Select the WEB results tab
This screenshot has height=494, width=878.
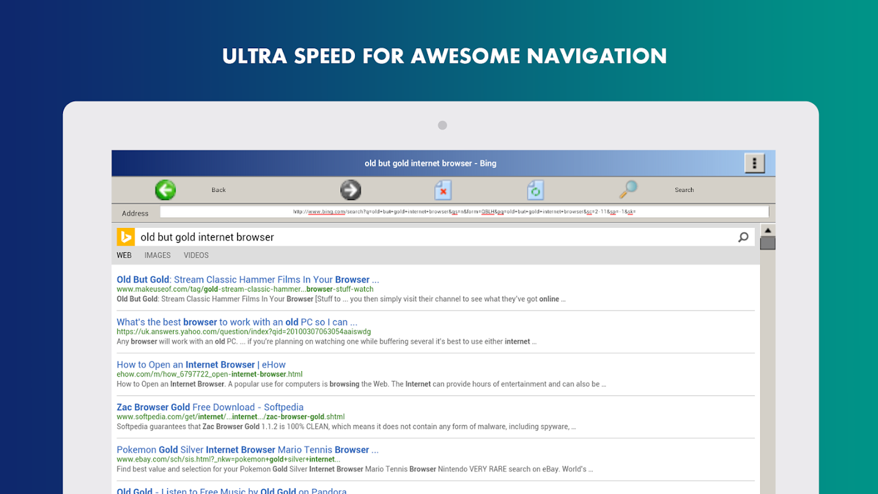tap(124, 255)
